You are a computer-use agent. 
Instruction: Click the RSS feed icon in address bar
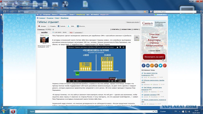[x=145, y=12]
